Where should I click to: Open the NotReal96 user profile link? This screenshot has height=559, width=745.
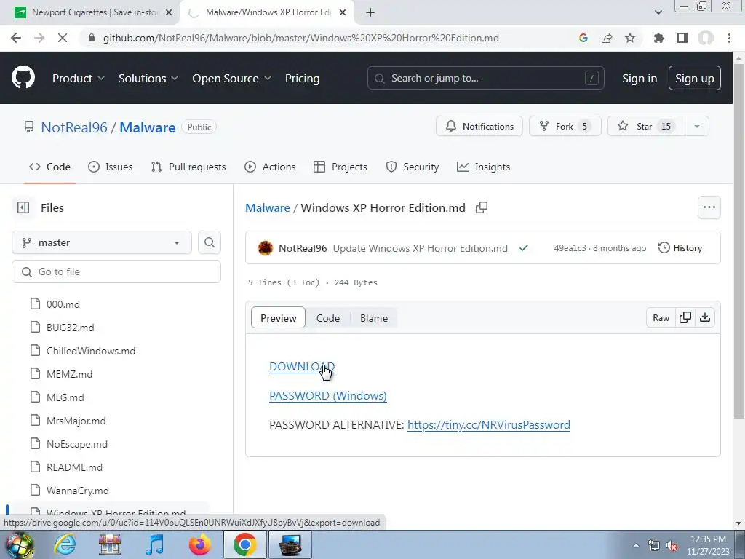tap(74, 127)
